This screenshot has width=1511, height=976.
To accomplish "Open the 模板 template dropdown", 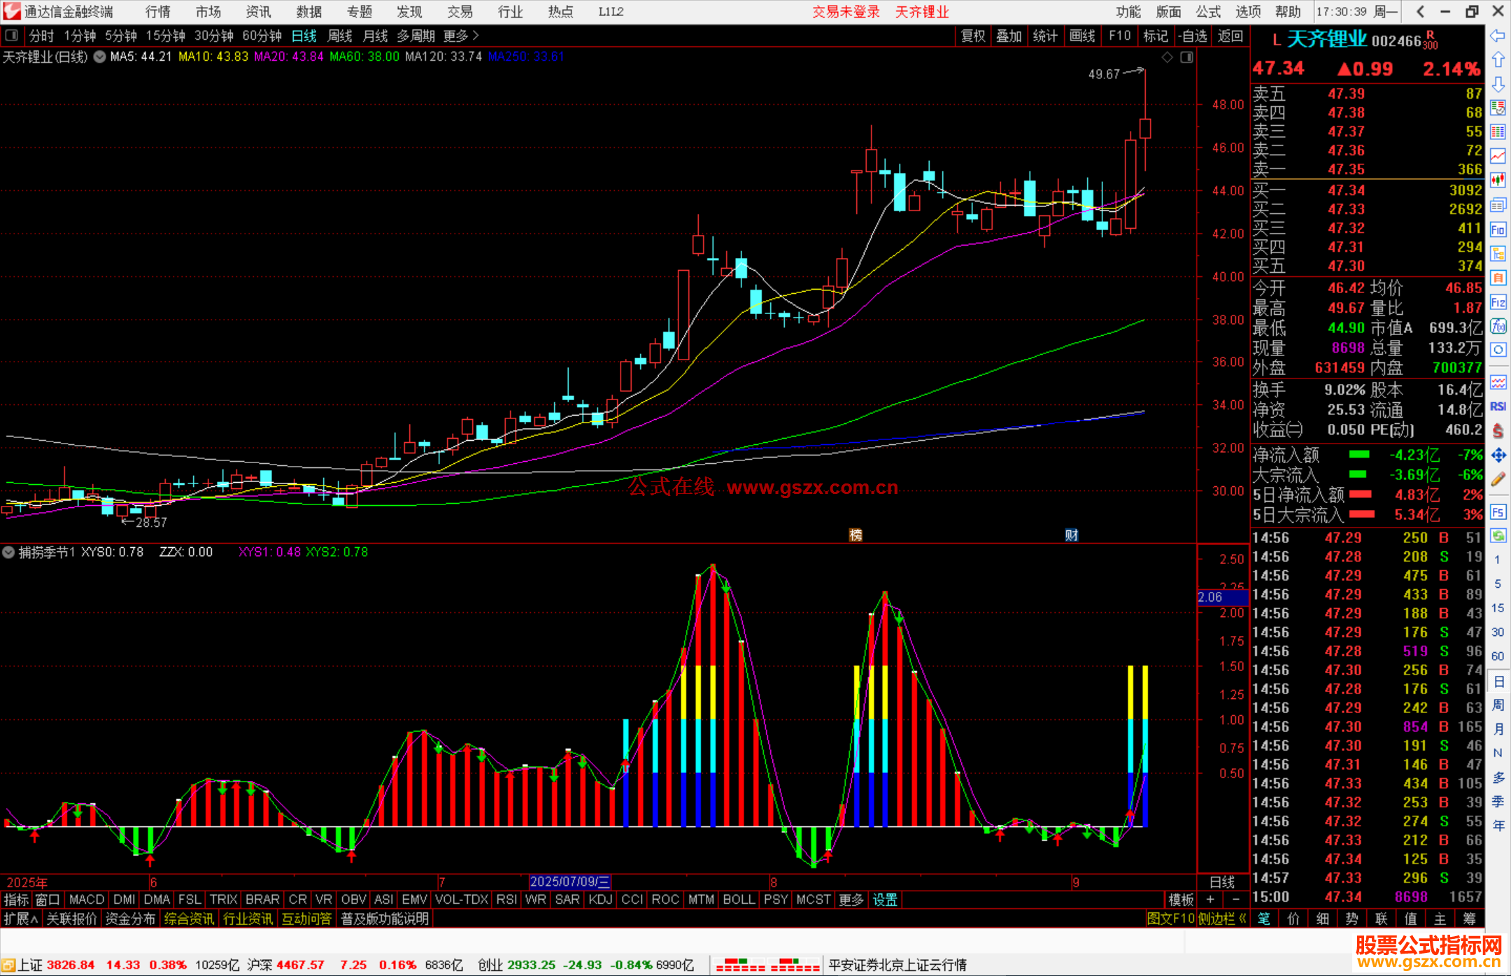I will coord(1182,900).
